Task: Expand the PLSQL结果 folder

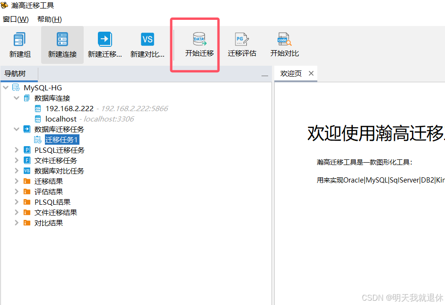Action: (17, 202)
